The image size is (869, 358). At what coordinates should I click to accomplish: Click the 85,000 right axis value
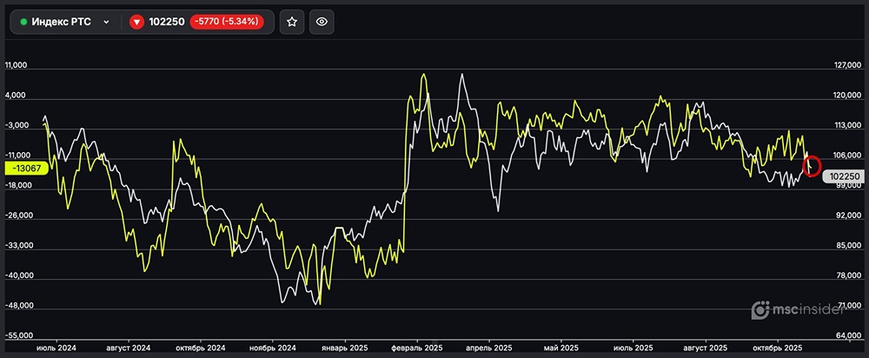[848, 246]
